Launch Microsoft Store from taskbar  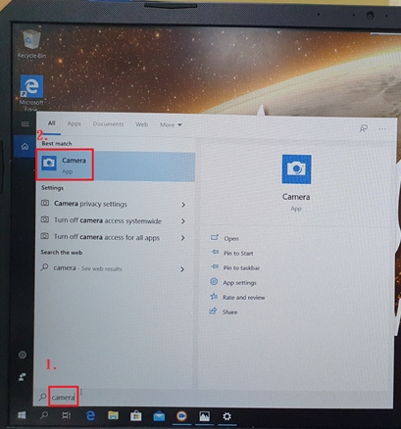[x=135, y=416]
